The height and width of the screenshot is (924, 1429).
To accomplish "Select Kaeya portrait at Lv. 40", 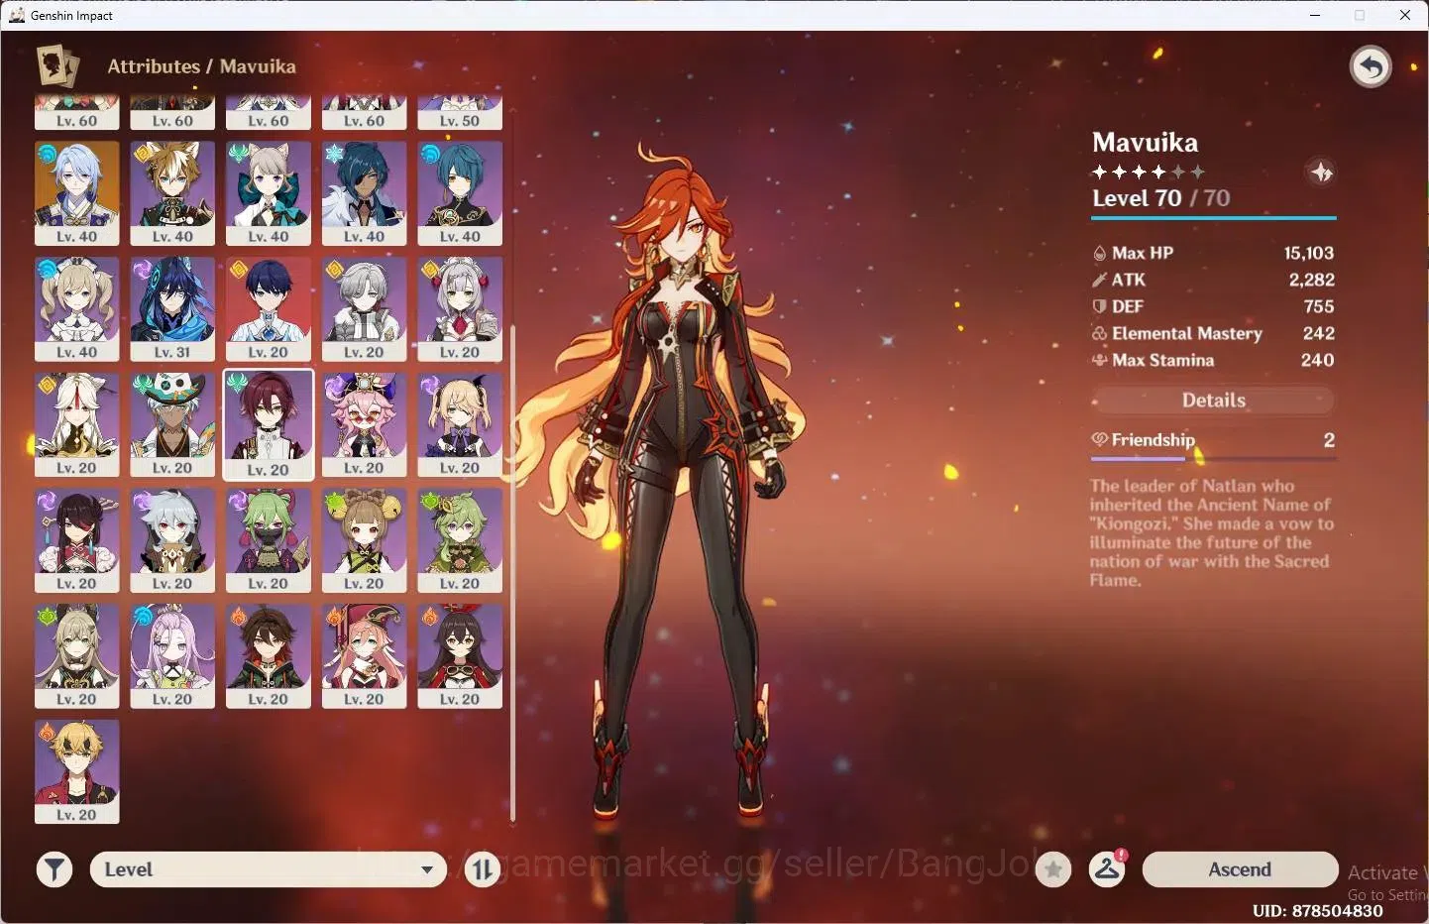I will tap(364, 193).
